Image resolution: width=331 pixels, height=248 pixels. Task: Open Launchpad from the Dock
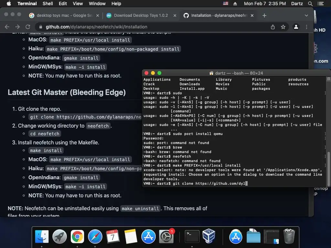pyautogui.click(x=59, y=236)
